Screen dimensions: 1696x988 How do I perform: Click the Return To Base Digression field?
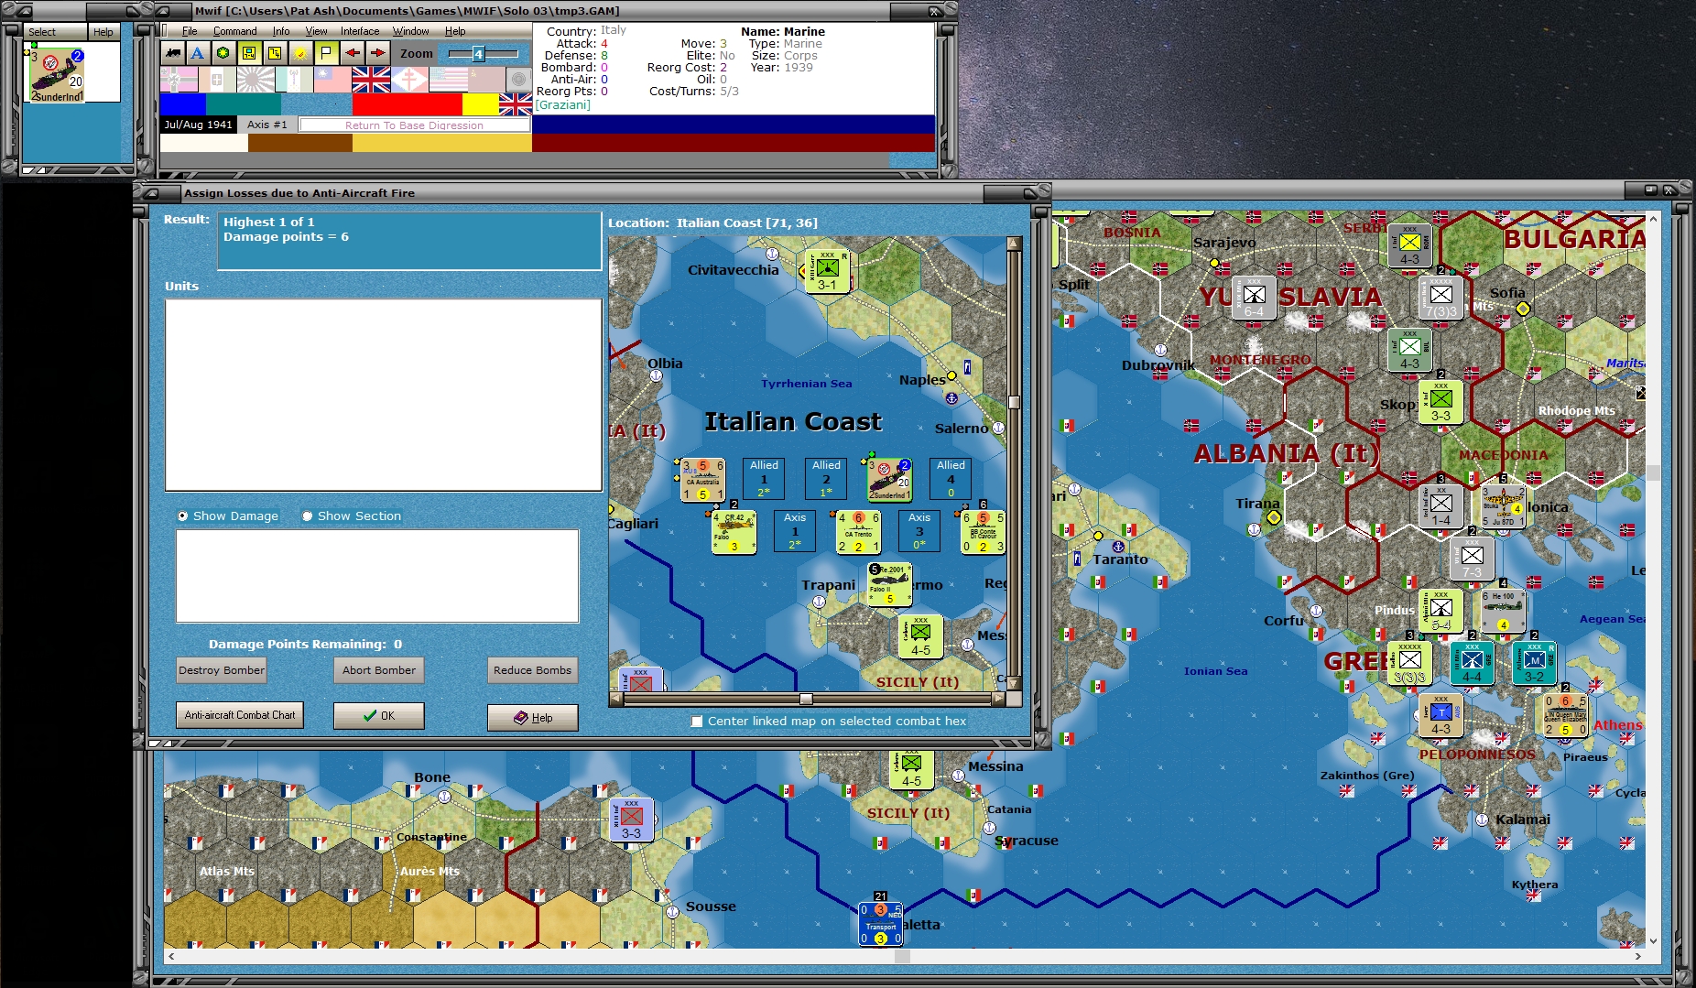(414, 125)
